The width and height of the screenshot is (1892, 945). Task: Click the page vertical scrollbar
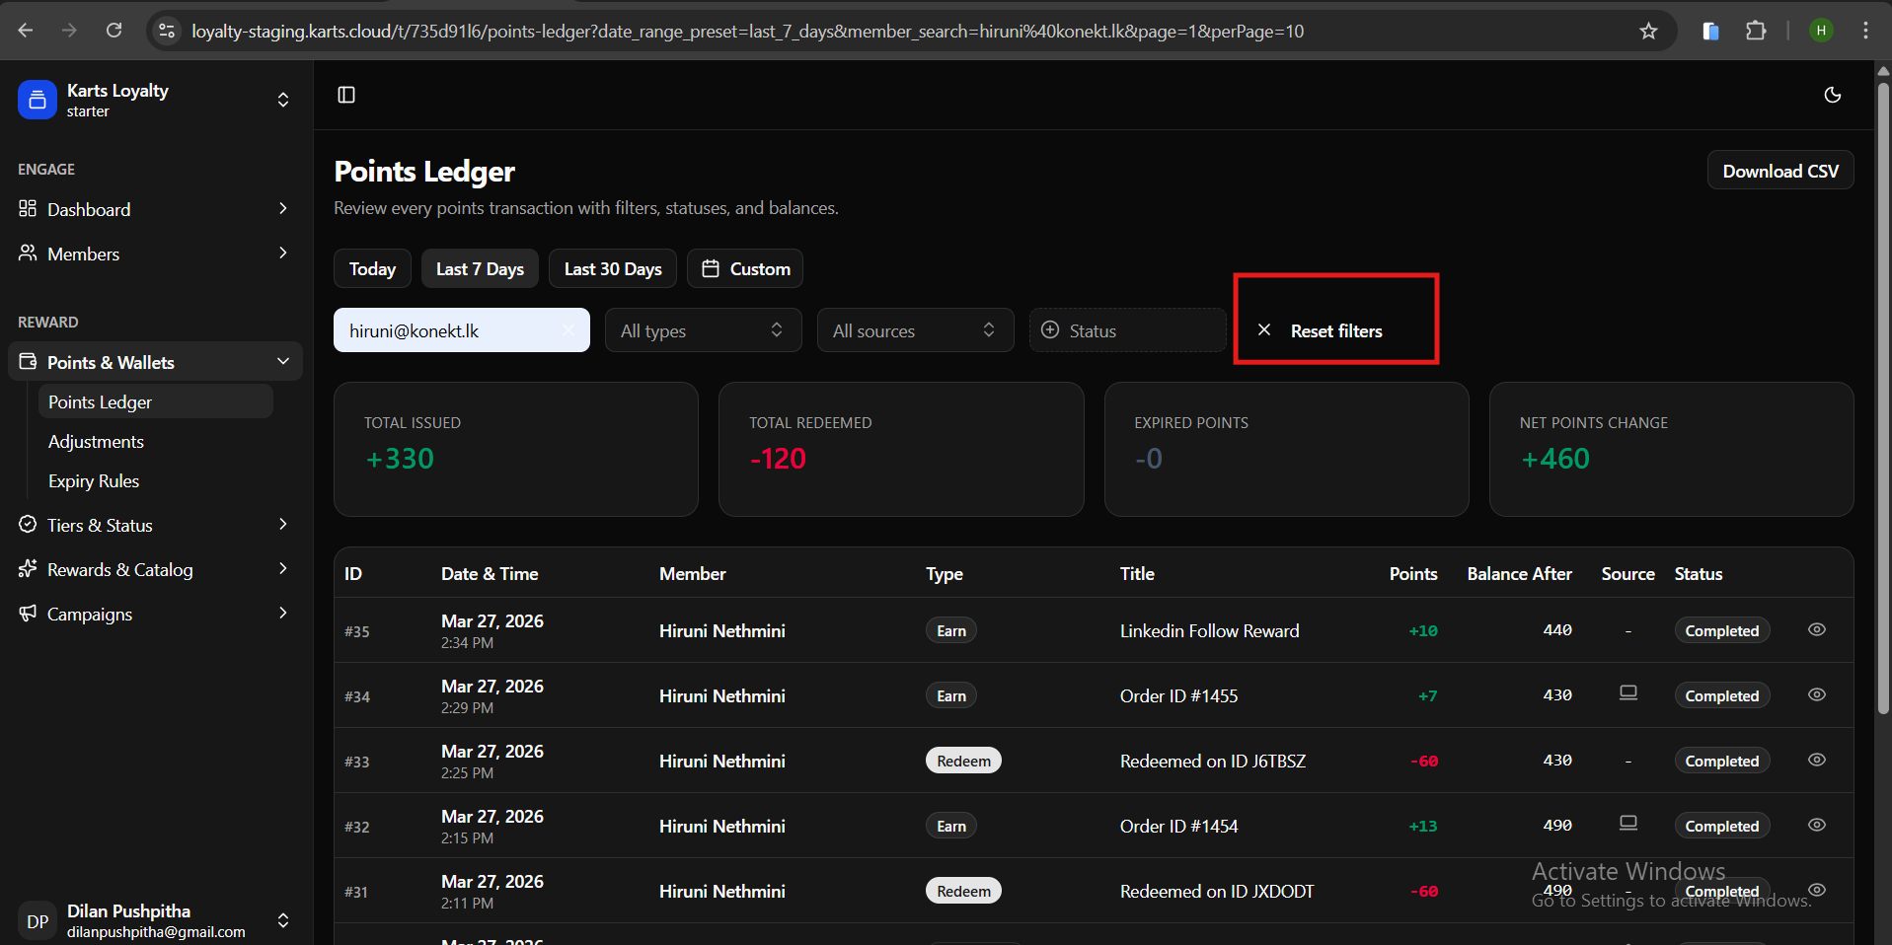click(1882, 395)
